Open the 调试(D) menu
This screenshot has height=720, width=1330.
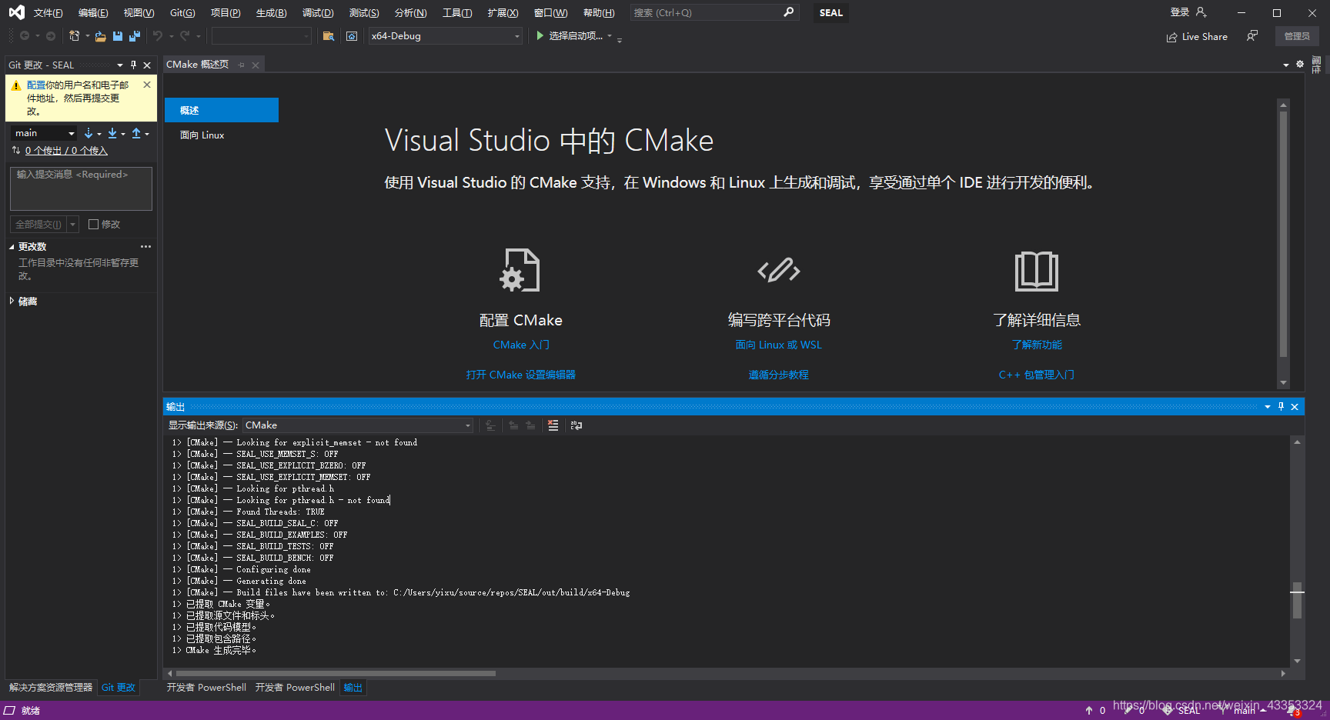[318, 13]
